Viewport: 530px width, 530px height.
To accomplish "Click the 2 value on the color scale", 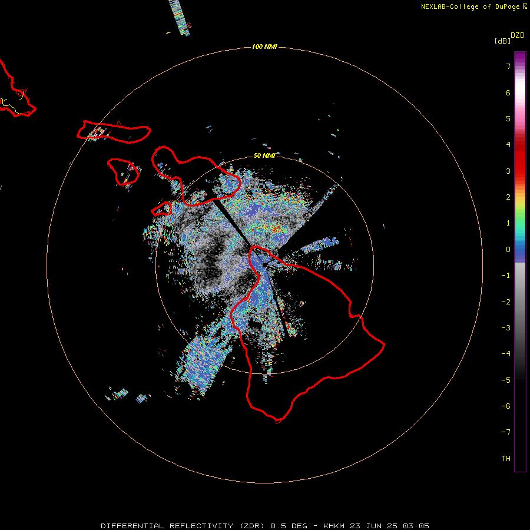I will 508,197.
